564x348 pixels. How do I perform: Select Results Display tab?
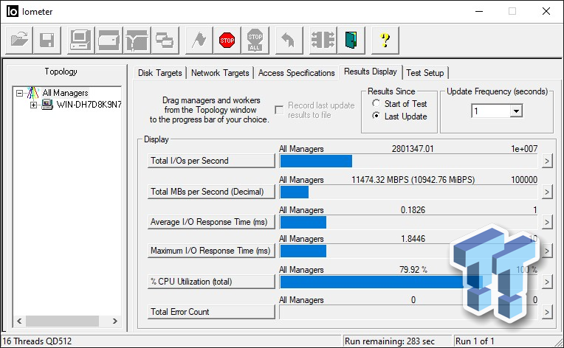coord(371,72)
